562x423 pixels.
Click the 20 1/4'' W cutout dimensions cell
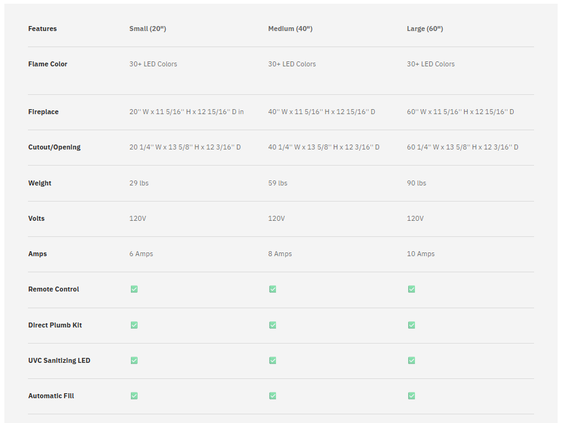coord(185,147)
